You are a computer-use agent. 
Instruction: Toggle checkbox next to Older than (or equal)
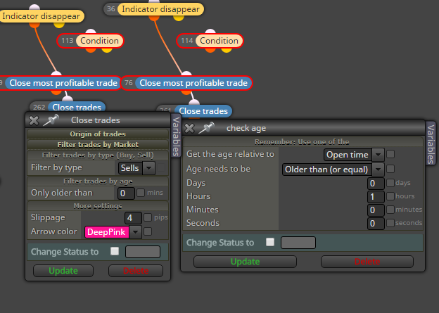(x=390, y=169)
